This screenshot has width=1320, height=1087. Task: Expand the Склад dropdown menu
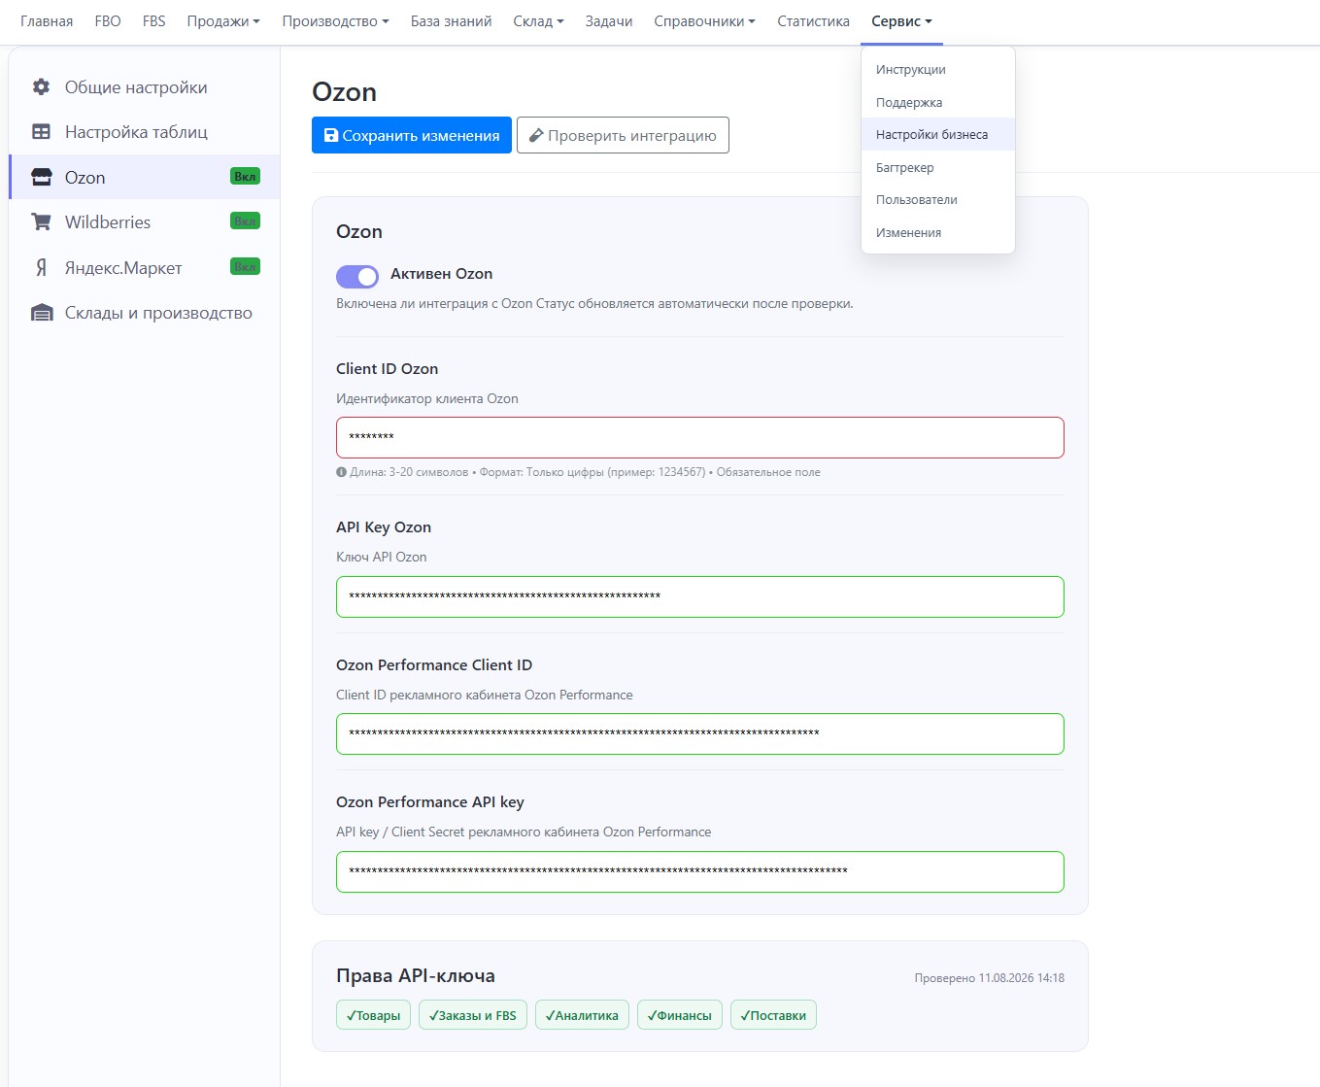coord(538,21)
